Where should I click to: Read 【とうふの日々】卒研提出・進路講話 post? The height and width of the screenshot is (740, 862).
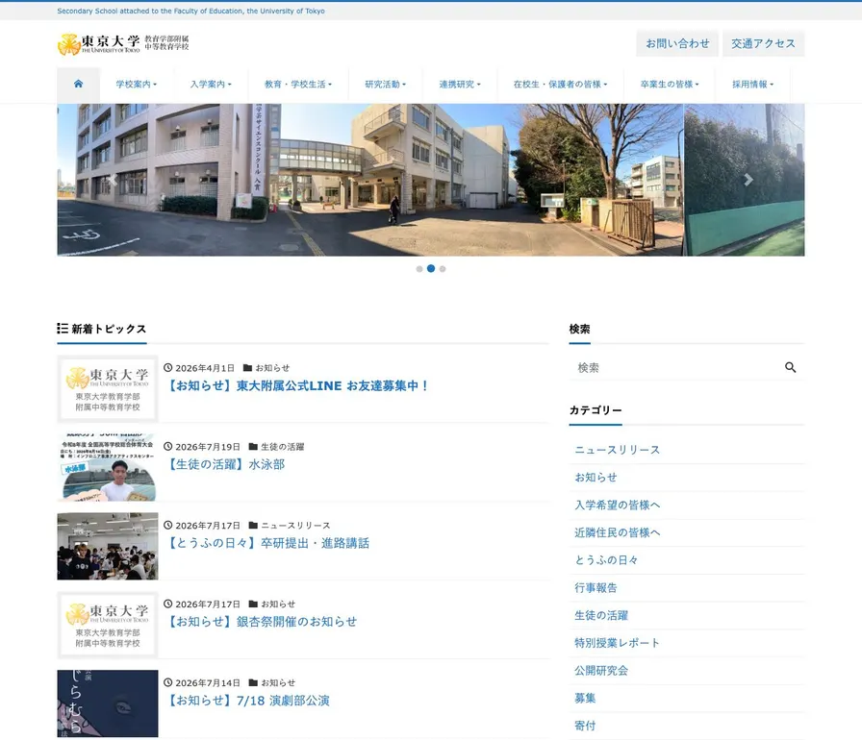pyautogui.click(x=267, y=543)
